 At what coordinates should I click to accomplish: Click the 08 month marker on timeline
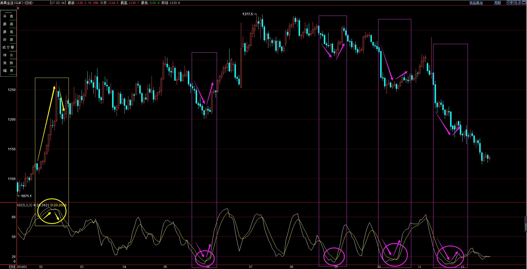[x=291, y=267]
